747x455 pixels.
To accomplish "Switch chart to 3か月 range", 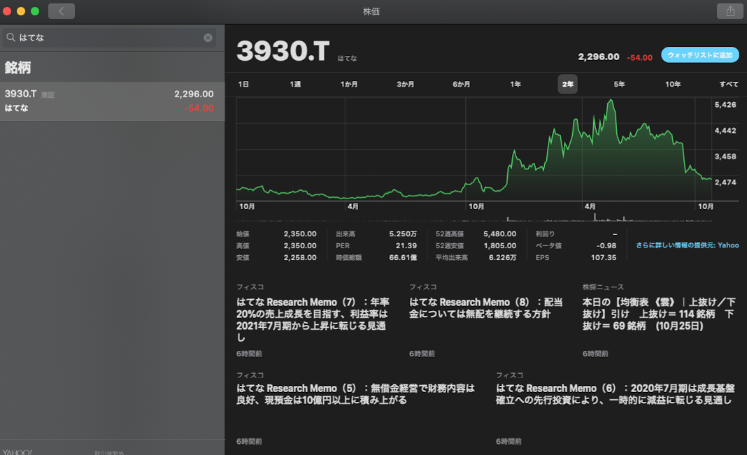I will (406, 85).
